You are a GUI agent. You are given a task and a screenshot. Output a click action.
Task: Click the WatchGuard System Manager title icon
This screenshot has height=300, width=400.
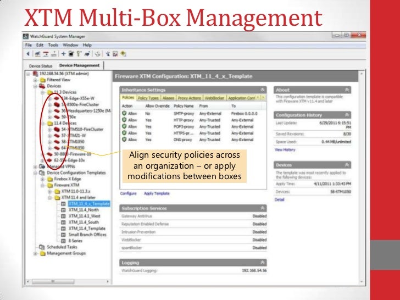point(26,36)
